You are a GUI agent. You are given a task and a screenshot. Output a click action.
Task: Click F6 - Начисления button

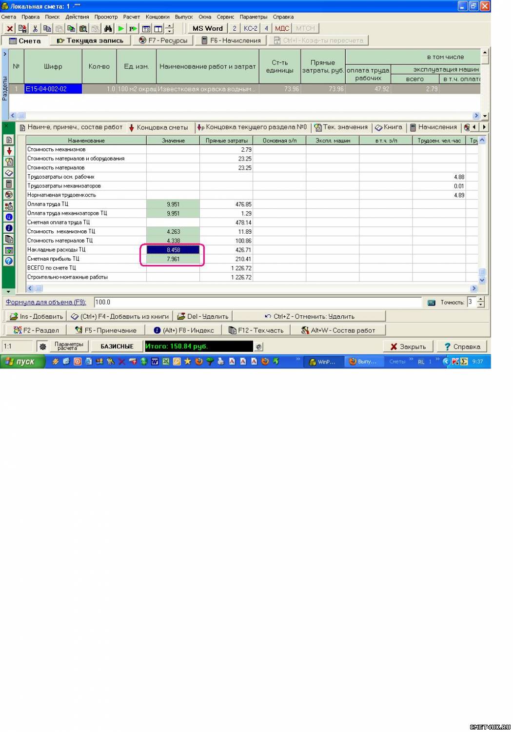click(231, 41)
